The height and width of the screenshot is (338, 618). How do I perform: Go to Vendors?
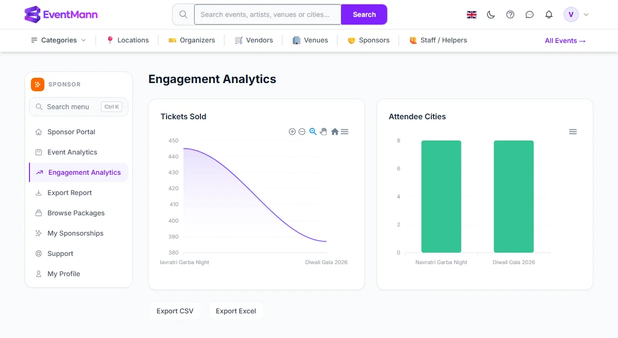(254, 40)
